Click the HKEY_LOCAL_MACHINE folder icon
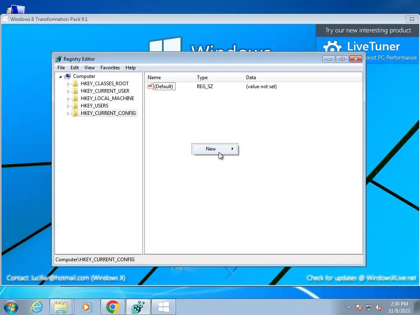The height and width of the screenshot is (315, 420). 75,98
